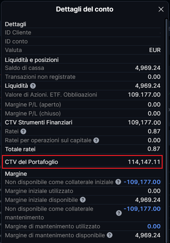The image size is (170, 243).
Task: Click the Totale ratei row
Action: pyautogui.click(x=83, y=149)
